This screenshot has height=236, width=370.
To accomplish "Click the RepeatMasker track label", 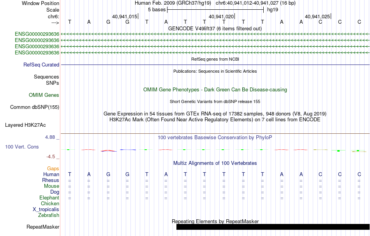I will (43, 227).
